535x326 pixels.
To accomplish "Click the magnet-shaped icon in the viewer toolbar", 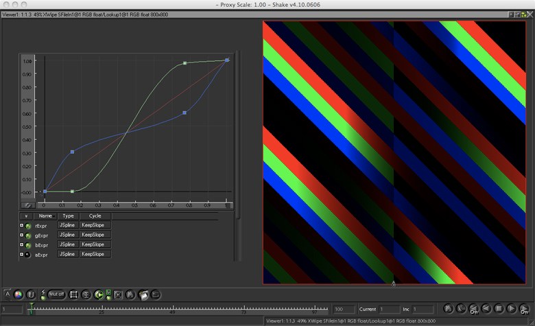I will click(x=31, y=294).
